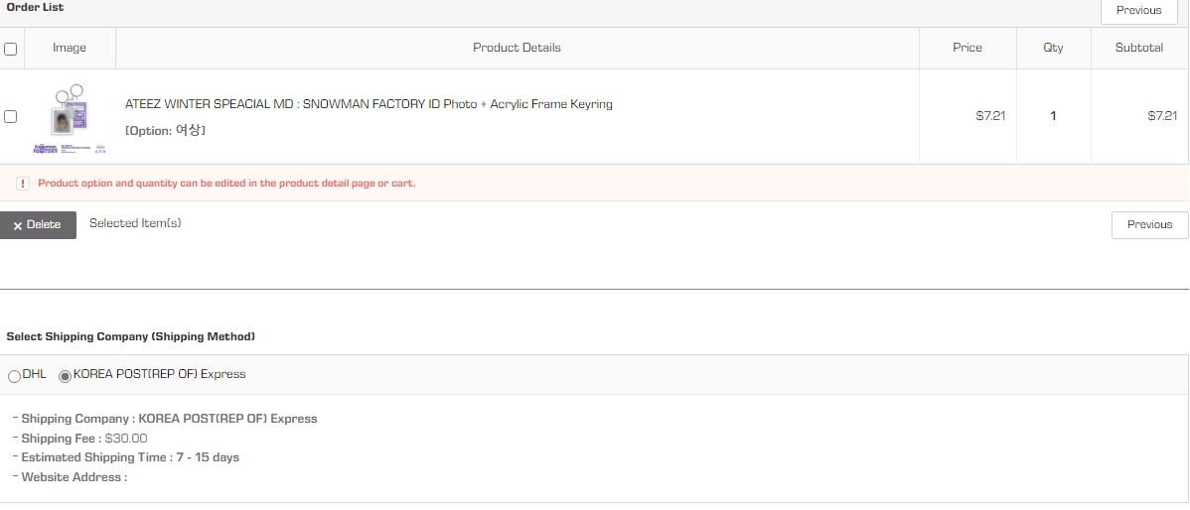The image size is (1190, 510).
Task: Select the DHL shipping radio button
Action: [14, 377]
